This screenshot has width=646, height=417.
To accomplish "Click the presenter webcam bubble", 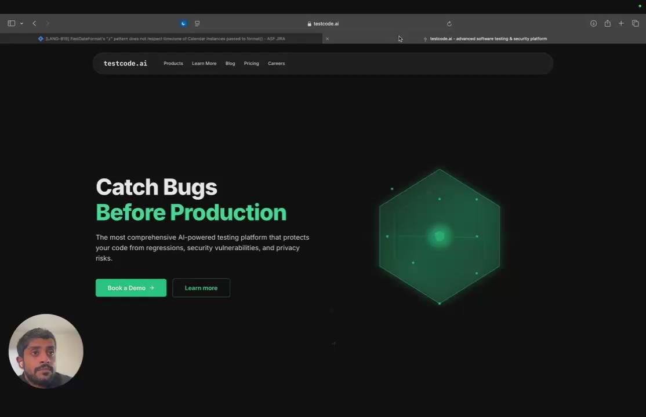I will pyautogui.click(x=46, y=351).
